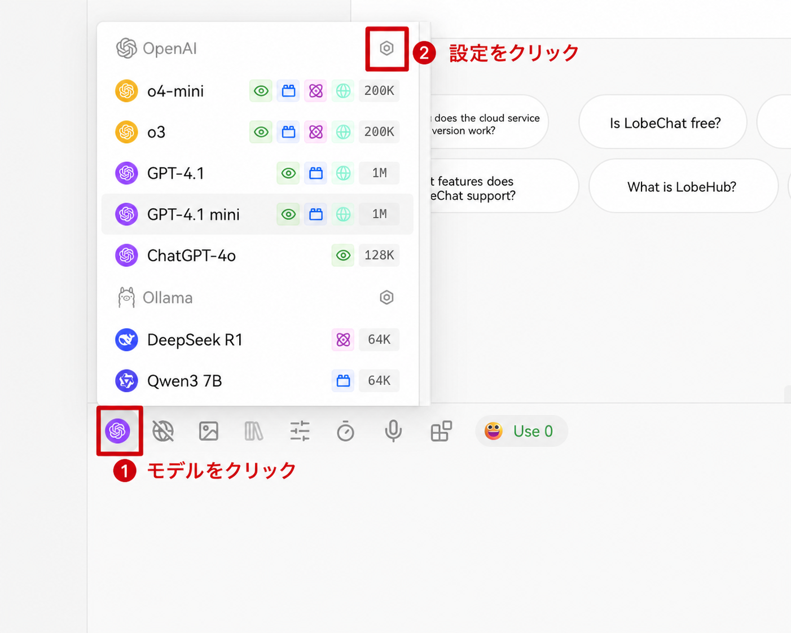Select the GPT-4.1 model
791x633 pixels.
tap(257, 173)
